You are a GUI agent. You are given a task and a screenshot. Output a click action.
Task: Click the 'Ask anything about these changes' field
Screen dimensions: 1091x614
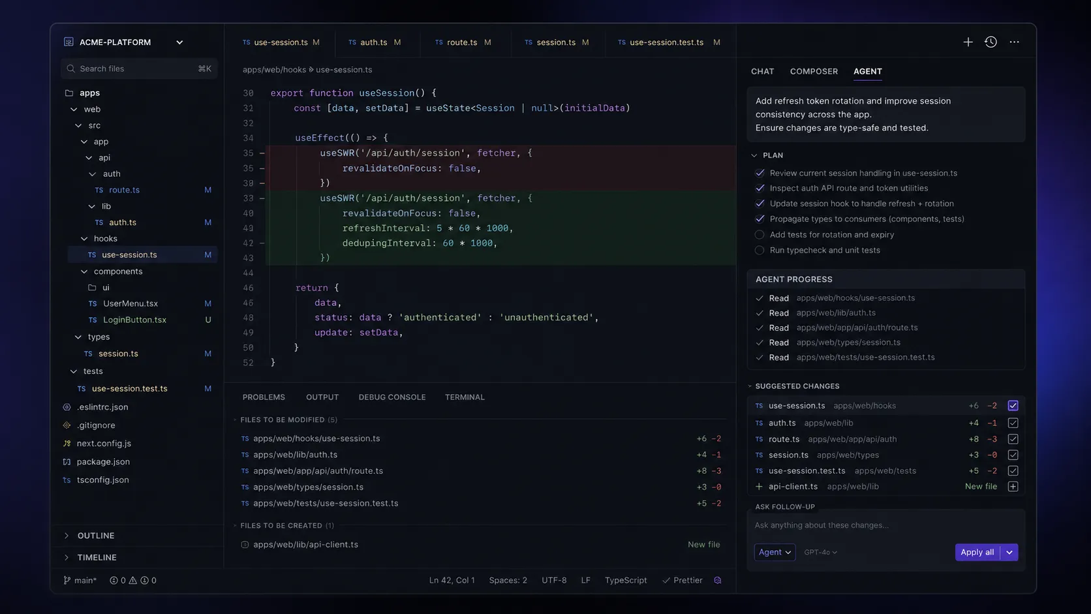pos(885,525)
